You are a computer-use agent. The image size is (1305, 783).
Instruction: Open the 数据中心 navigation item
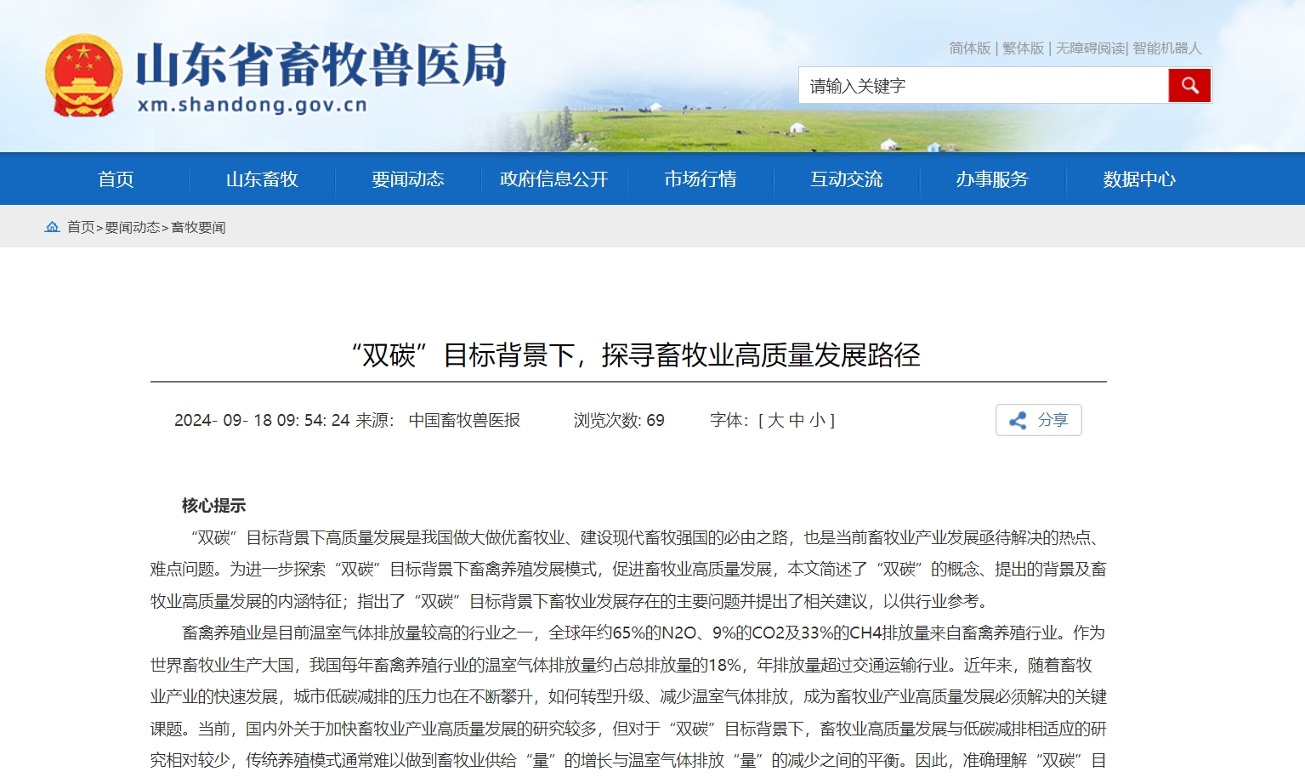click(1139, 179)
